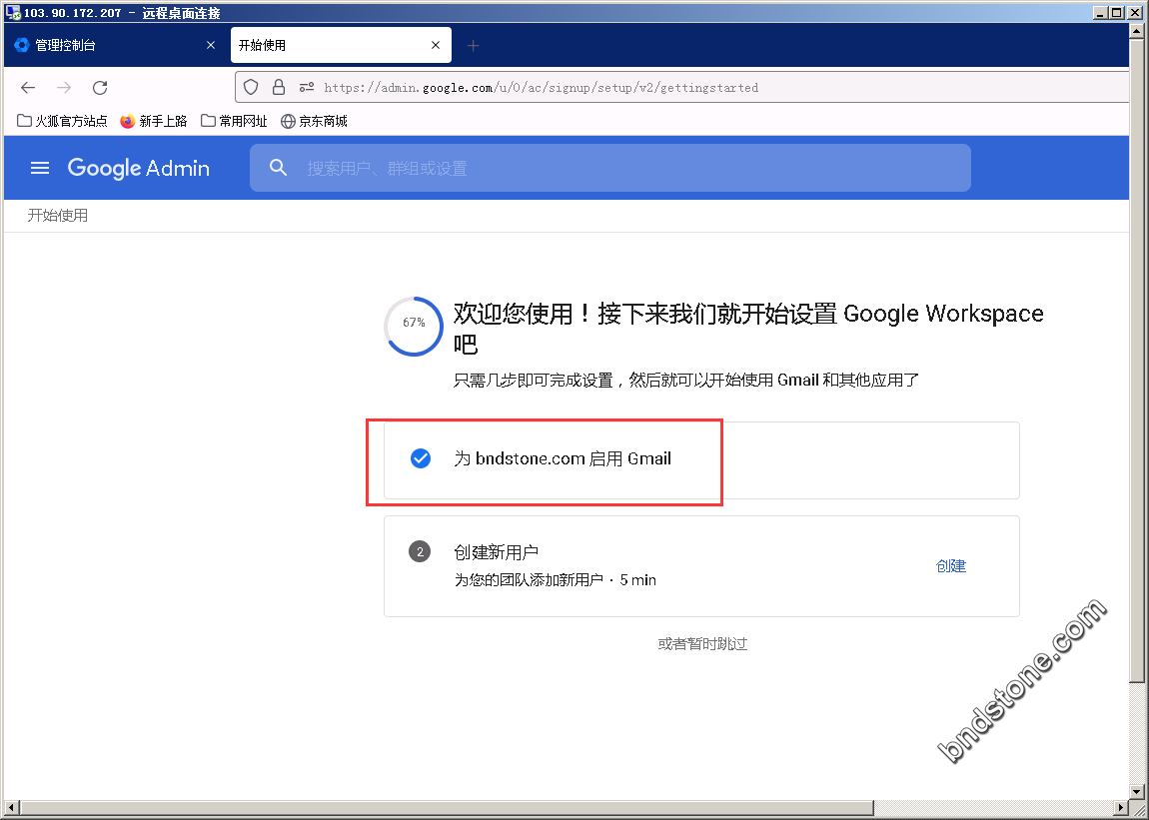Open the 火狐官方站点 bookmark folder
The width and height of the screenshot is (1149, 820).
(62, 121)
